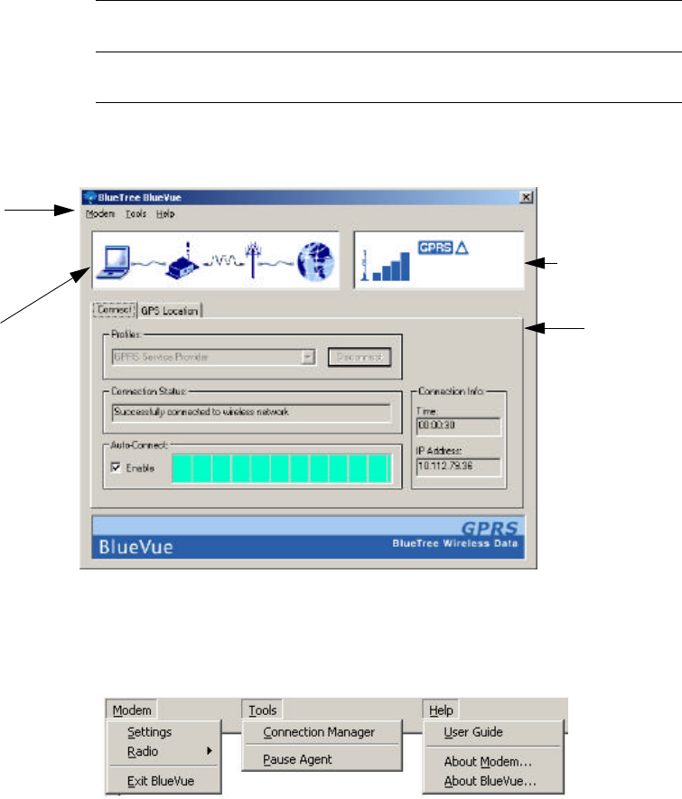Switch to the Connect tab
The width and height of the screenshot is (682, 799).
[115, 310]
